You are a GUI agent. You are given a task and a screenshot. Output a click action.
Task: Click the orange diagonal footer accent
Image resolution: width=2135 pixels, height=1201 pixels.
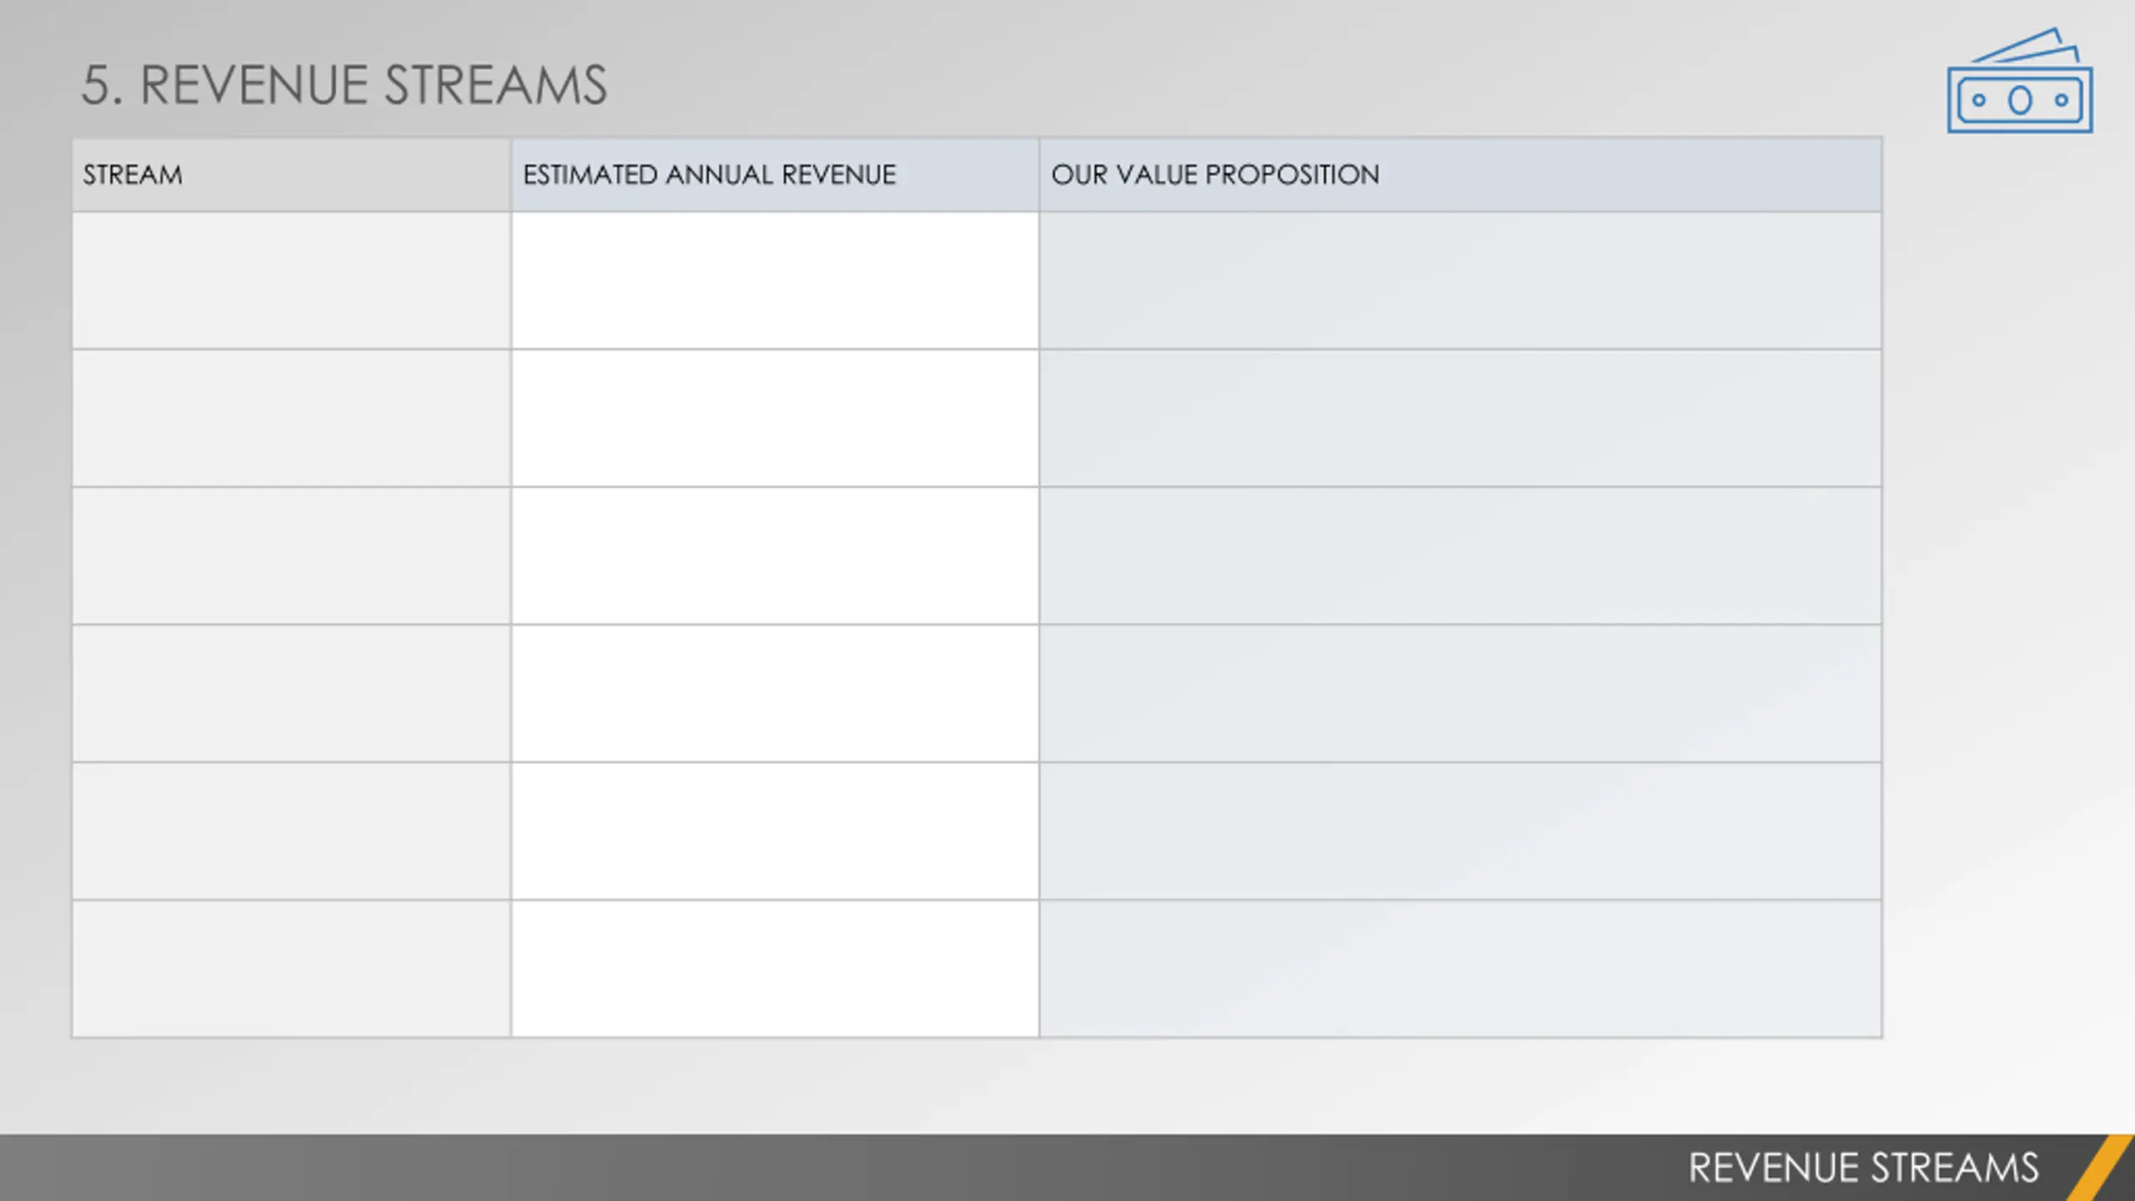pos(2102,1168)
